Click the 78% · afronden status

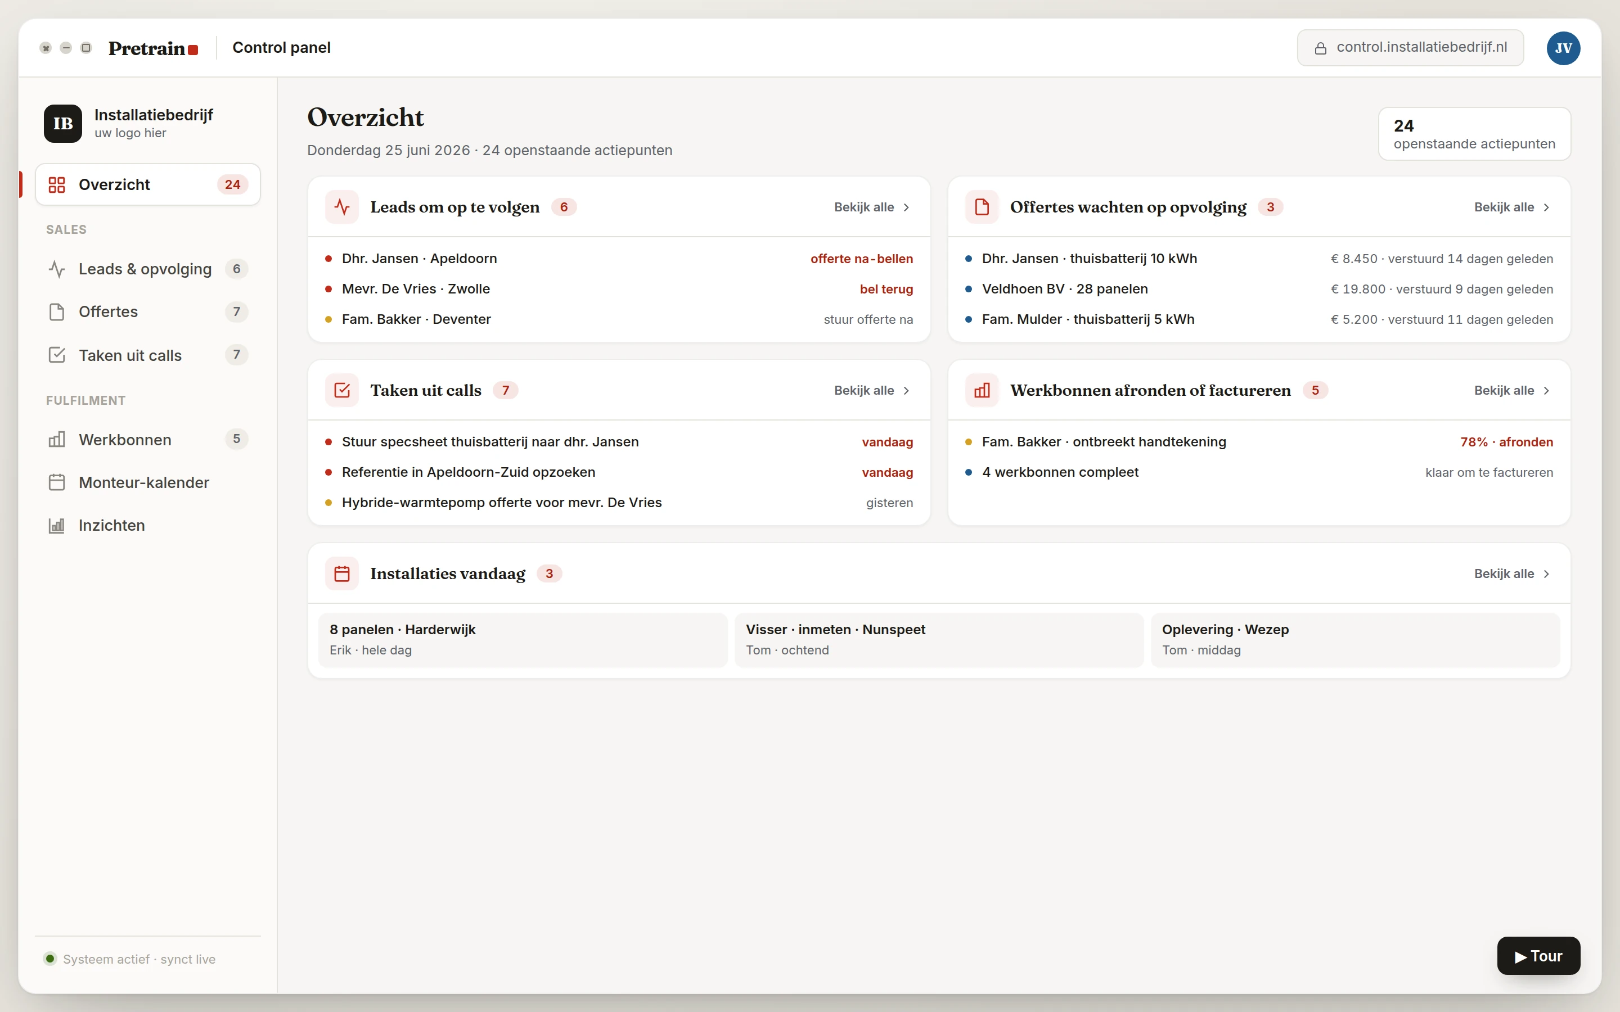point(1506,442)
